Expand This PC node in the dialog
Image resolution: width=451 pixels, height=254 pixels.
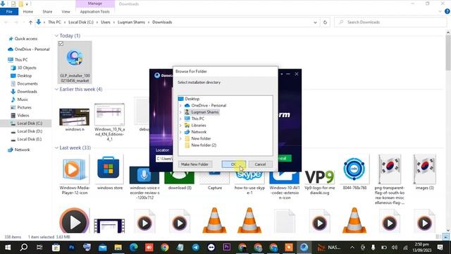(x=180, y=119)
